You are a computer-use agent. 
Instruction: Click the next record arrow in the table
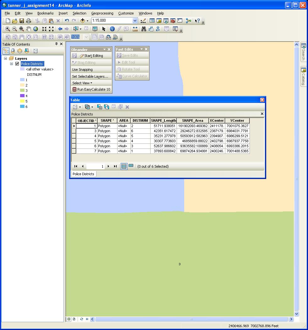click(108, 166)
